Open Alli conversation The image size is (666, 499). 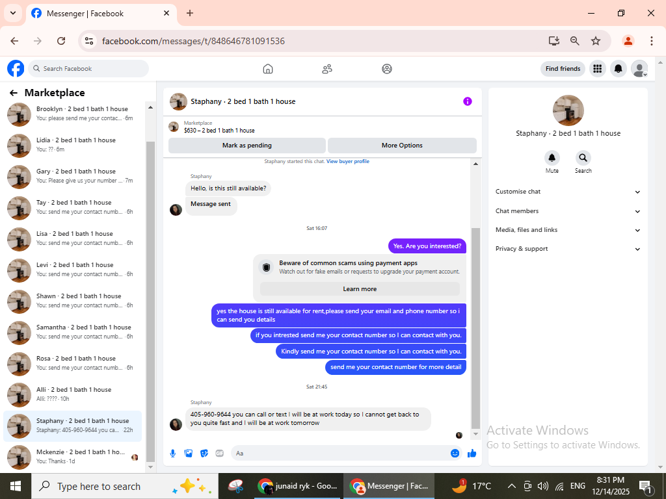pos(73,395)
